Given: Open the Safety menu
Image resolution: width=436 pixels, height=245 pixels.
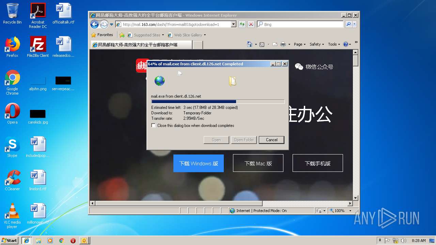Looking at the screenshot, I should coord(316,44).
